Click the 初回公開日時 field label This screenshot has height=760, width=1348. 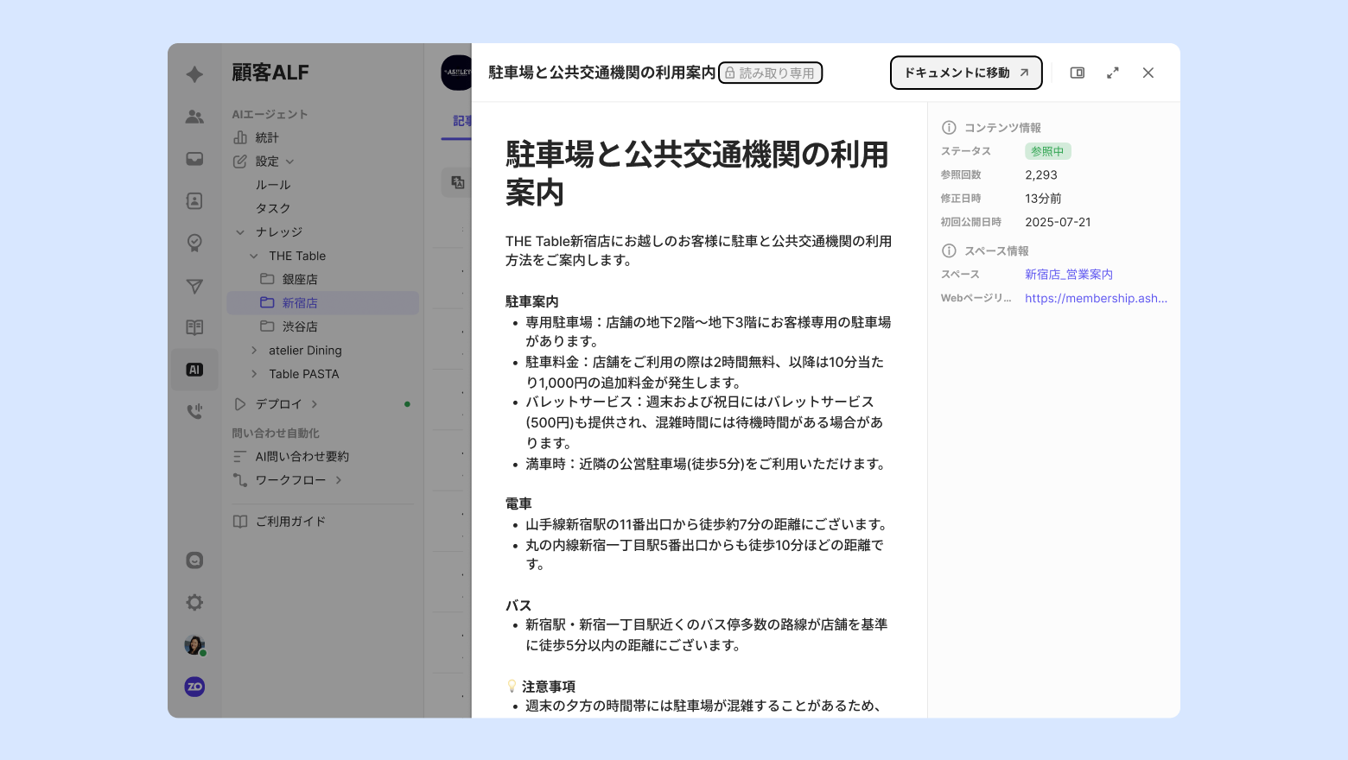tap(971, 222)
